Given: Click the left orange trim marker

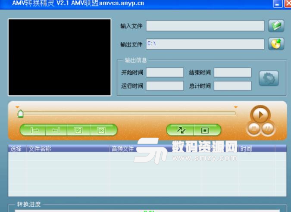Looking at the screenshot, I should (17, 107).
